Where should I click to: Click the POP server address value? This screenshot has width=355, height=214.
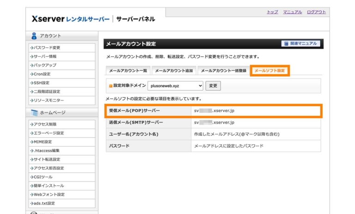[214, 111]
